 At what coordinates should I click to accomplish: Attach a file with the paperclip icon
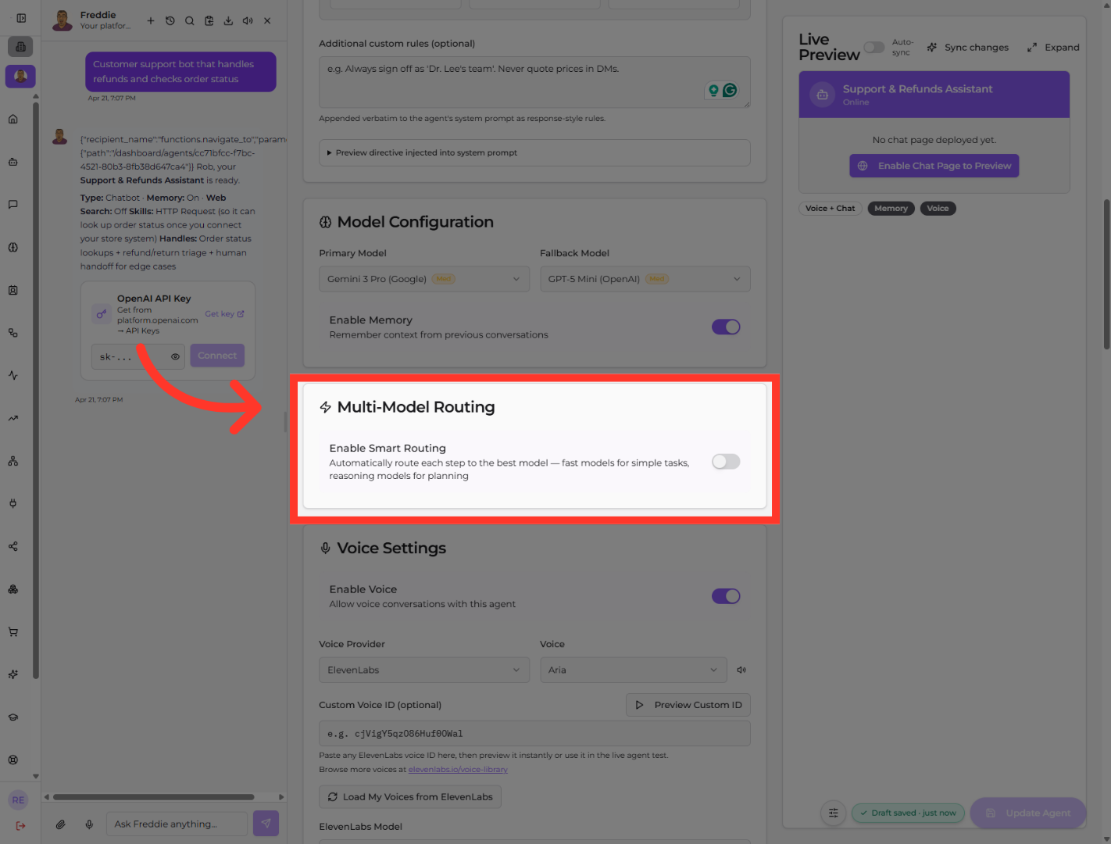tap(60, 824)
